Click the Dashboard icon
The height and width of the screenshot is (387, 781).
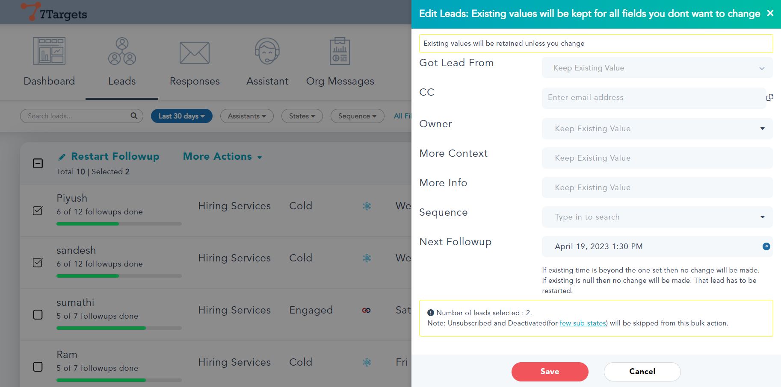(49, 51)
